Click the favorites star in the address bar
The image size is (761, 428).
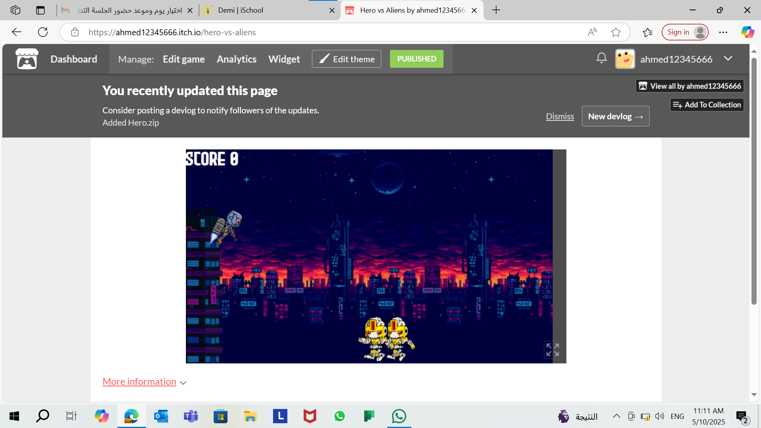616,32
